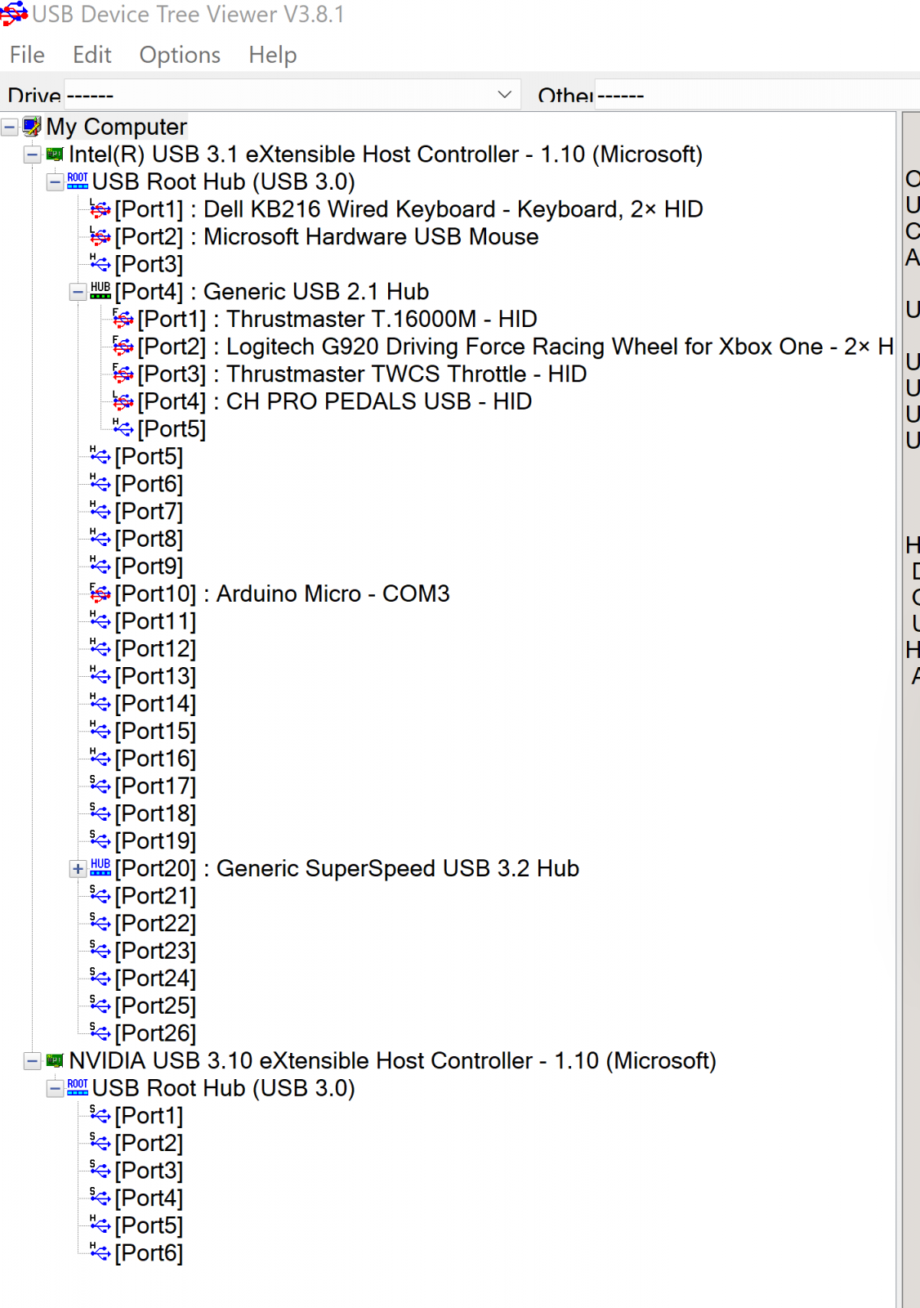This screenshot has height=1308, width=920.
Task: Click the port icon for Port13 row
Action: click(x=100, y=677)
